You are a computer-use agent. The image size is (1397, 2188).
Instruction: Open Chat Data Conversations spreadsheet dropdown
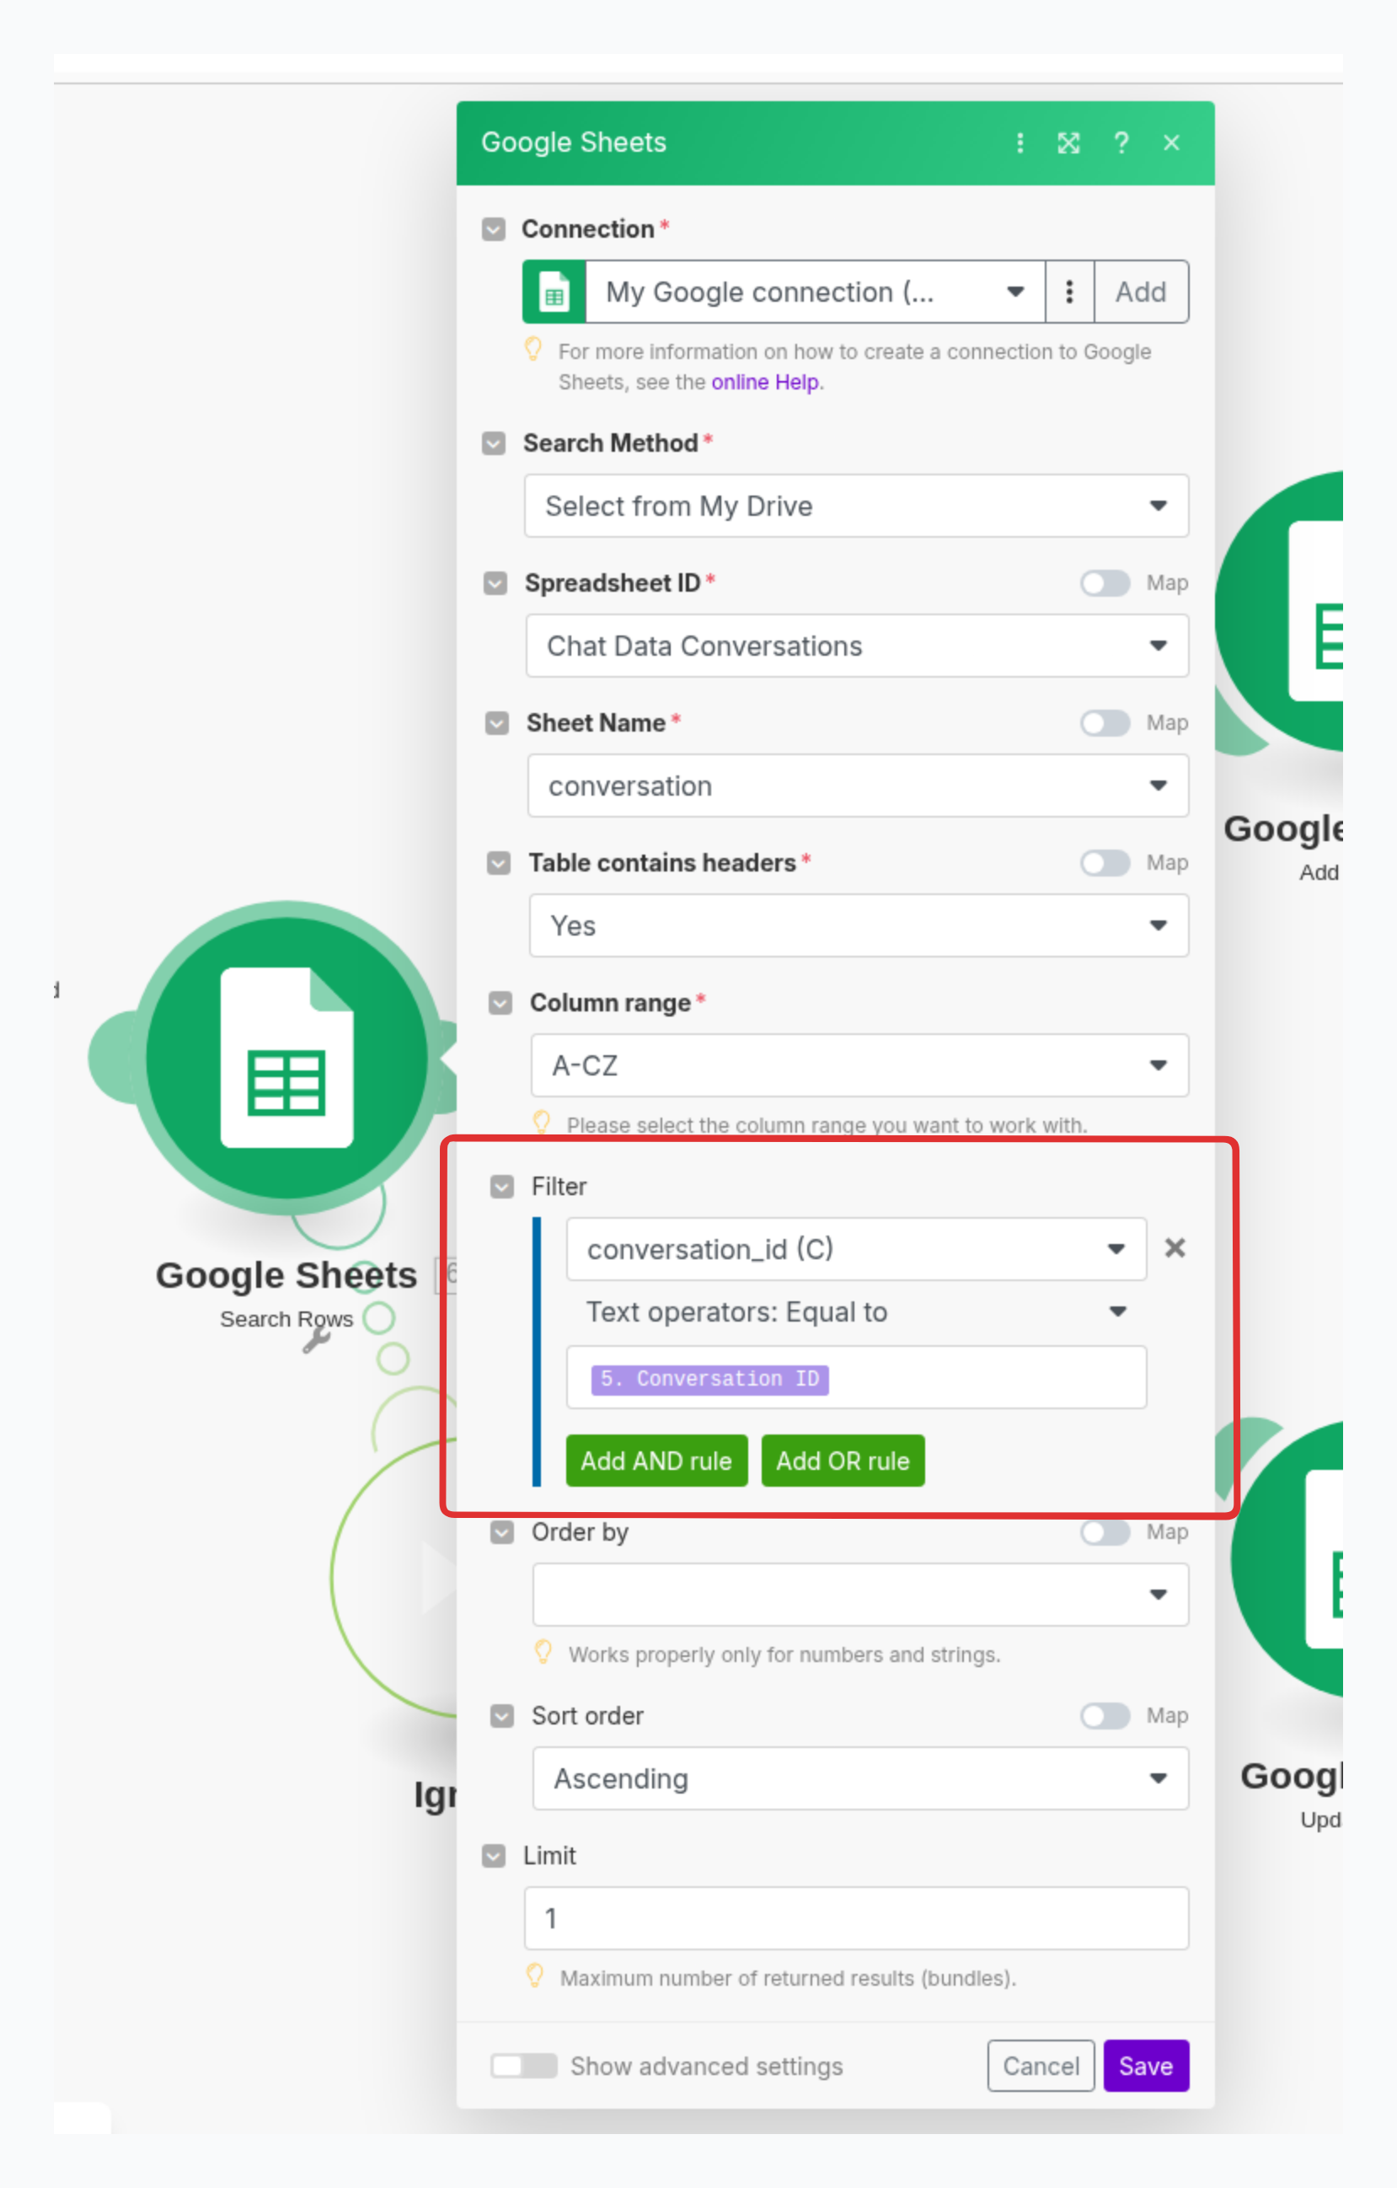click(x=858, y=645)
